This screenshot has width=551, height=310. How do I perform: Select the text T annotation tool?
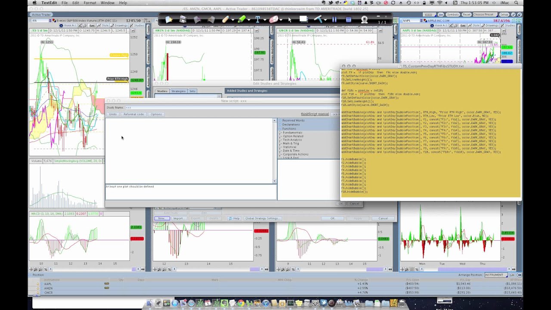pos(257,19)
